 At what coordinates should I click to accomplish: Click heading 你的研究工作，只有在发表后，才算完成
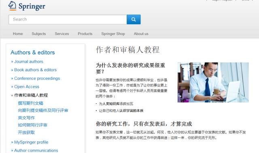click(x=144, y=124)
